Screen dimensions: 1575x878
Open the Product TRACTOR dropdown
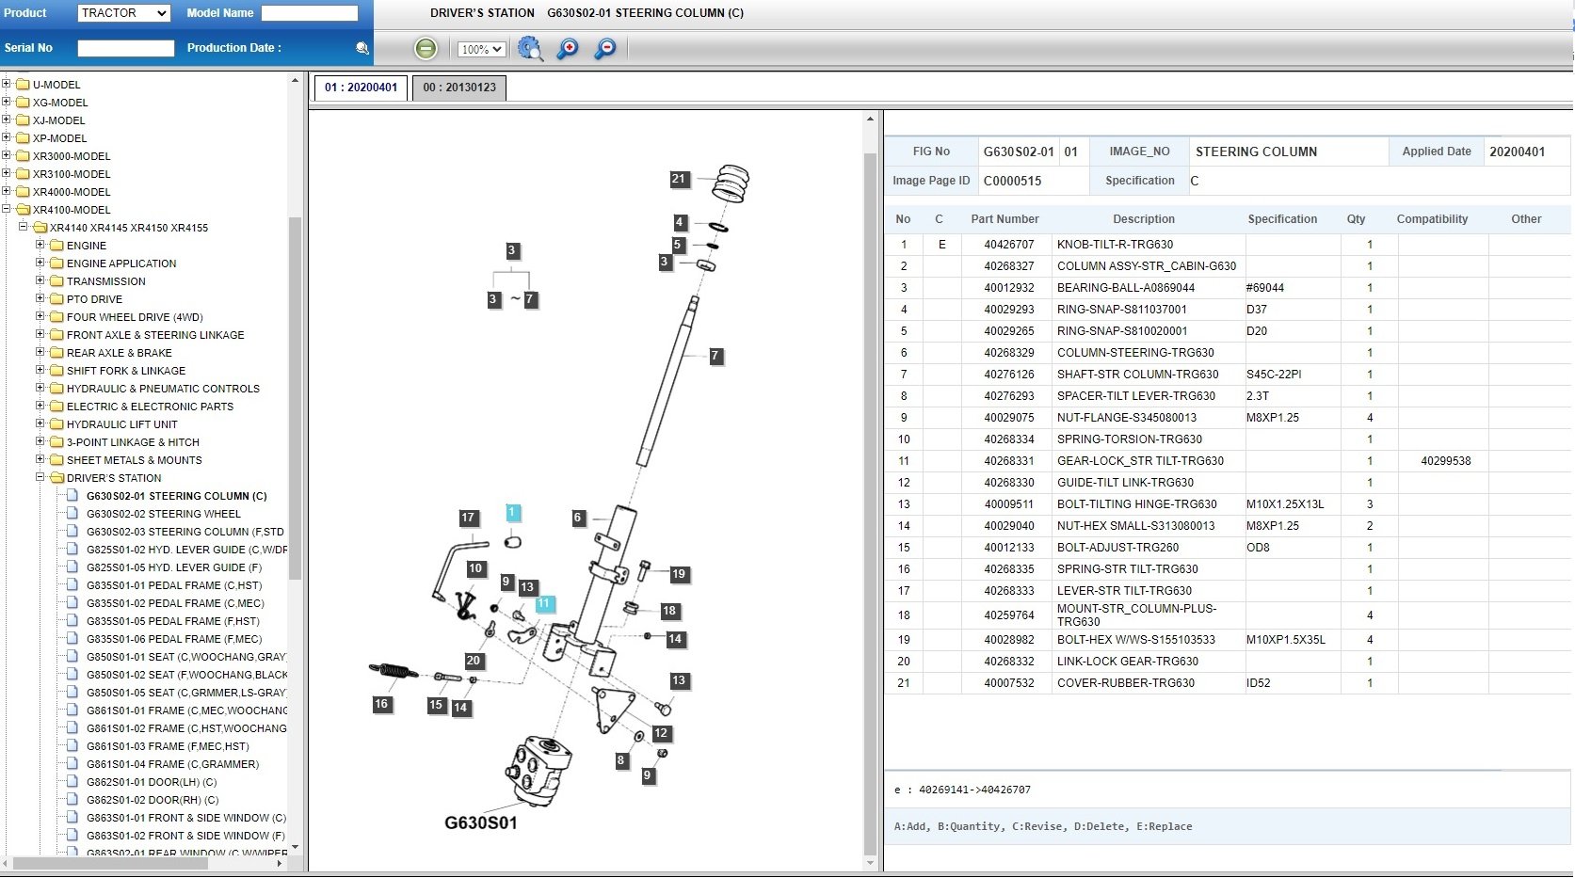(x=123, y=13)
